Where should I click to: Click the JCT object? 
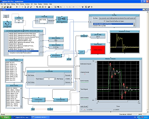pos(81,52)
